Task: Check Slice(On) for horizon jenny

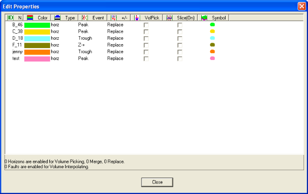Action: [180, 52]
